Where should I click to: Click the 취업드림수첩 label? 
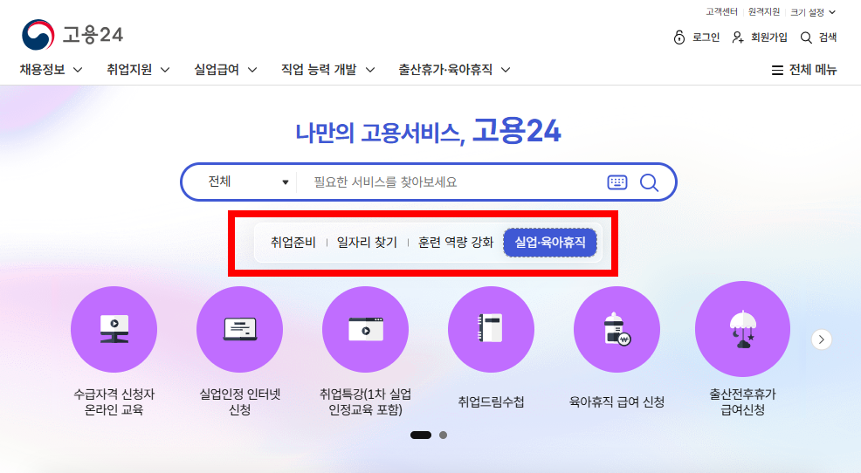491,402
